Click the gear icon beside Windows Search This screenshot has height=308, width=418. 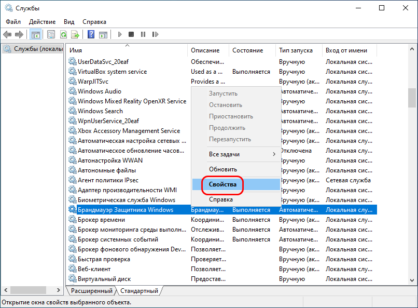[72, 111]
